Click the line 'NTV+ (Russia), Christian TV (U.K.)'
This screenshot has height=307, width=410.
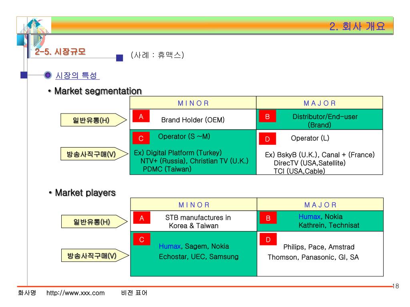pyautogui.click(x=194, y=161)
